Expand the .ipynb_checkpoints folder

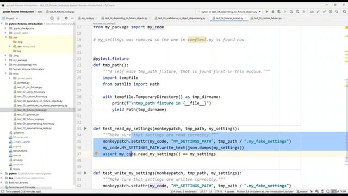pos(6,28)
